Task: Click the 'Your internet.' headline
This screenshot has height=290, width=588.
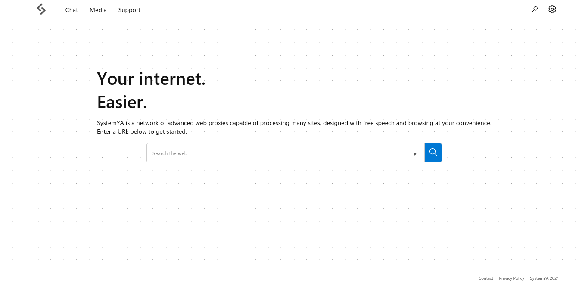Action: [x=151, y=79]
